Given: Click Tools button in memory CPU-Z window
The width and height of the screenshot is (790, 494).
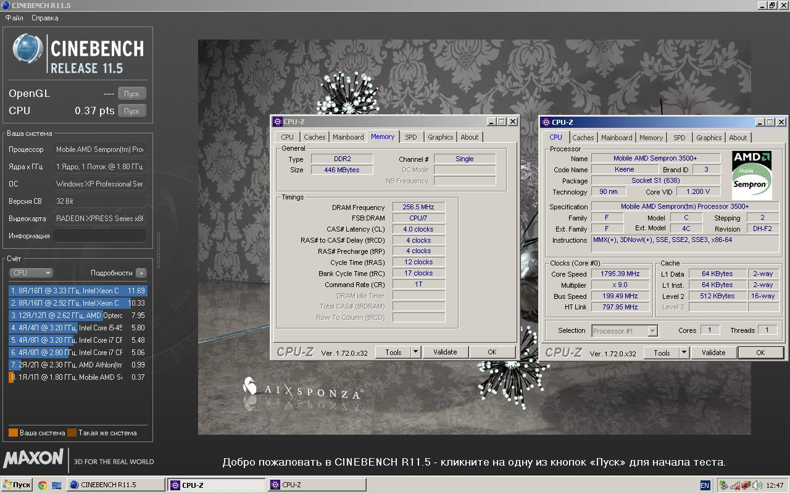Looking at the screenshot, I should pyautogui.click(x=393, y=352).
